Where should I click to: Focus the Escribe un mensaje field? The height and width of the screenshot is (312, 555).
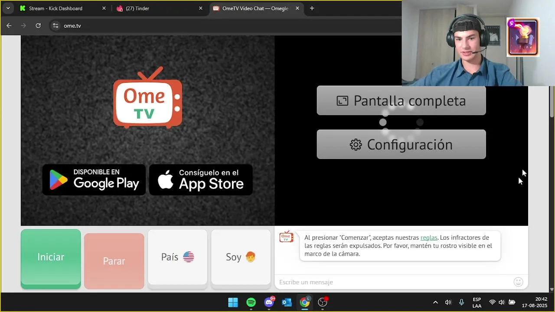395,282
